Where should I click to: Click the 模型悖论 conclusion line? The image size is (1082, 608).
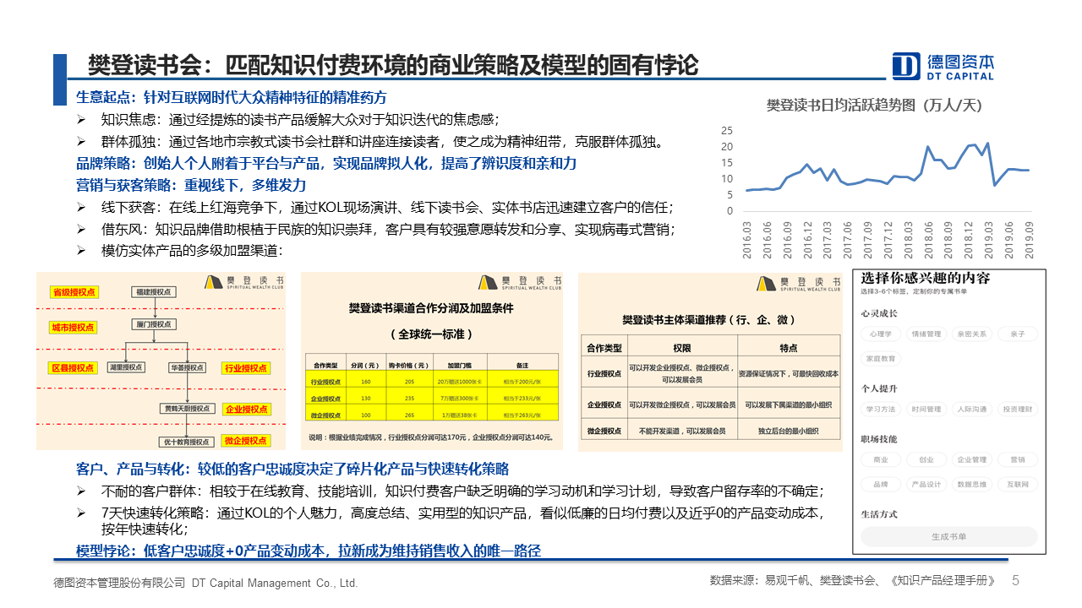[x=309, y=551]
